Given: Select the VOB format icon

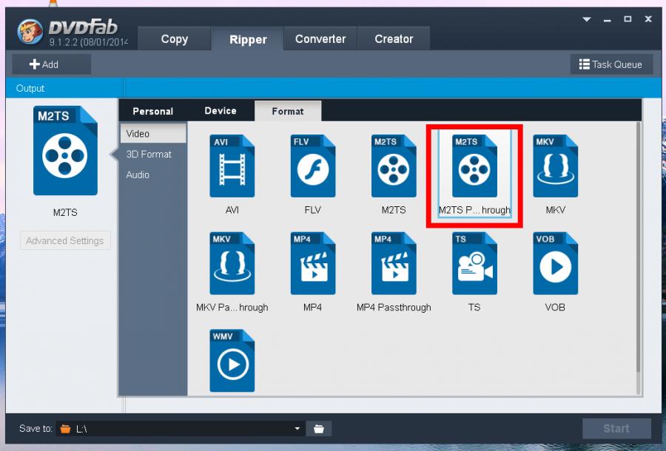Looking at the screenshot, I should point(555,263).
